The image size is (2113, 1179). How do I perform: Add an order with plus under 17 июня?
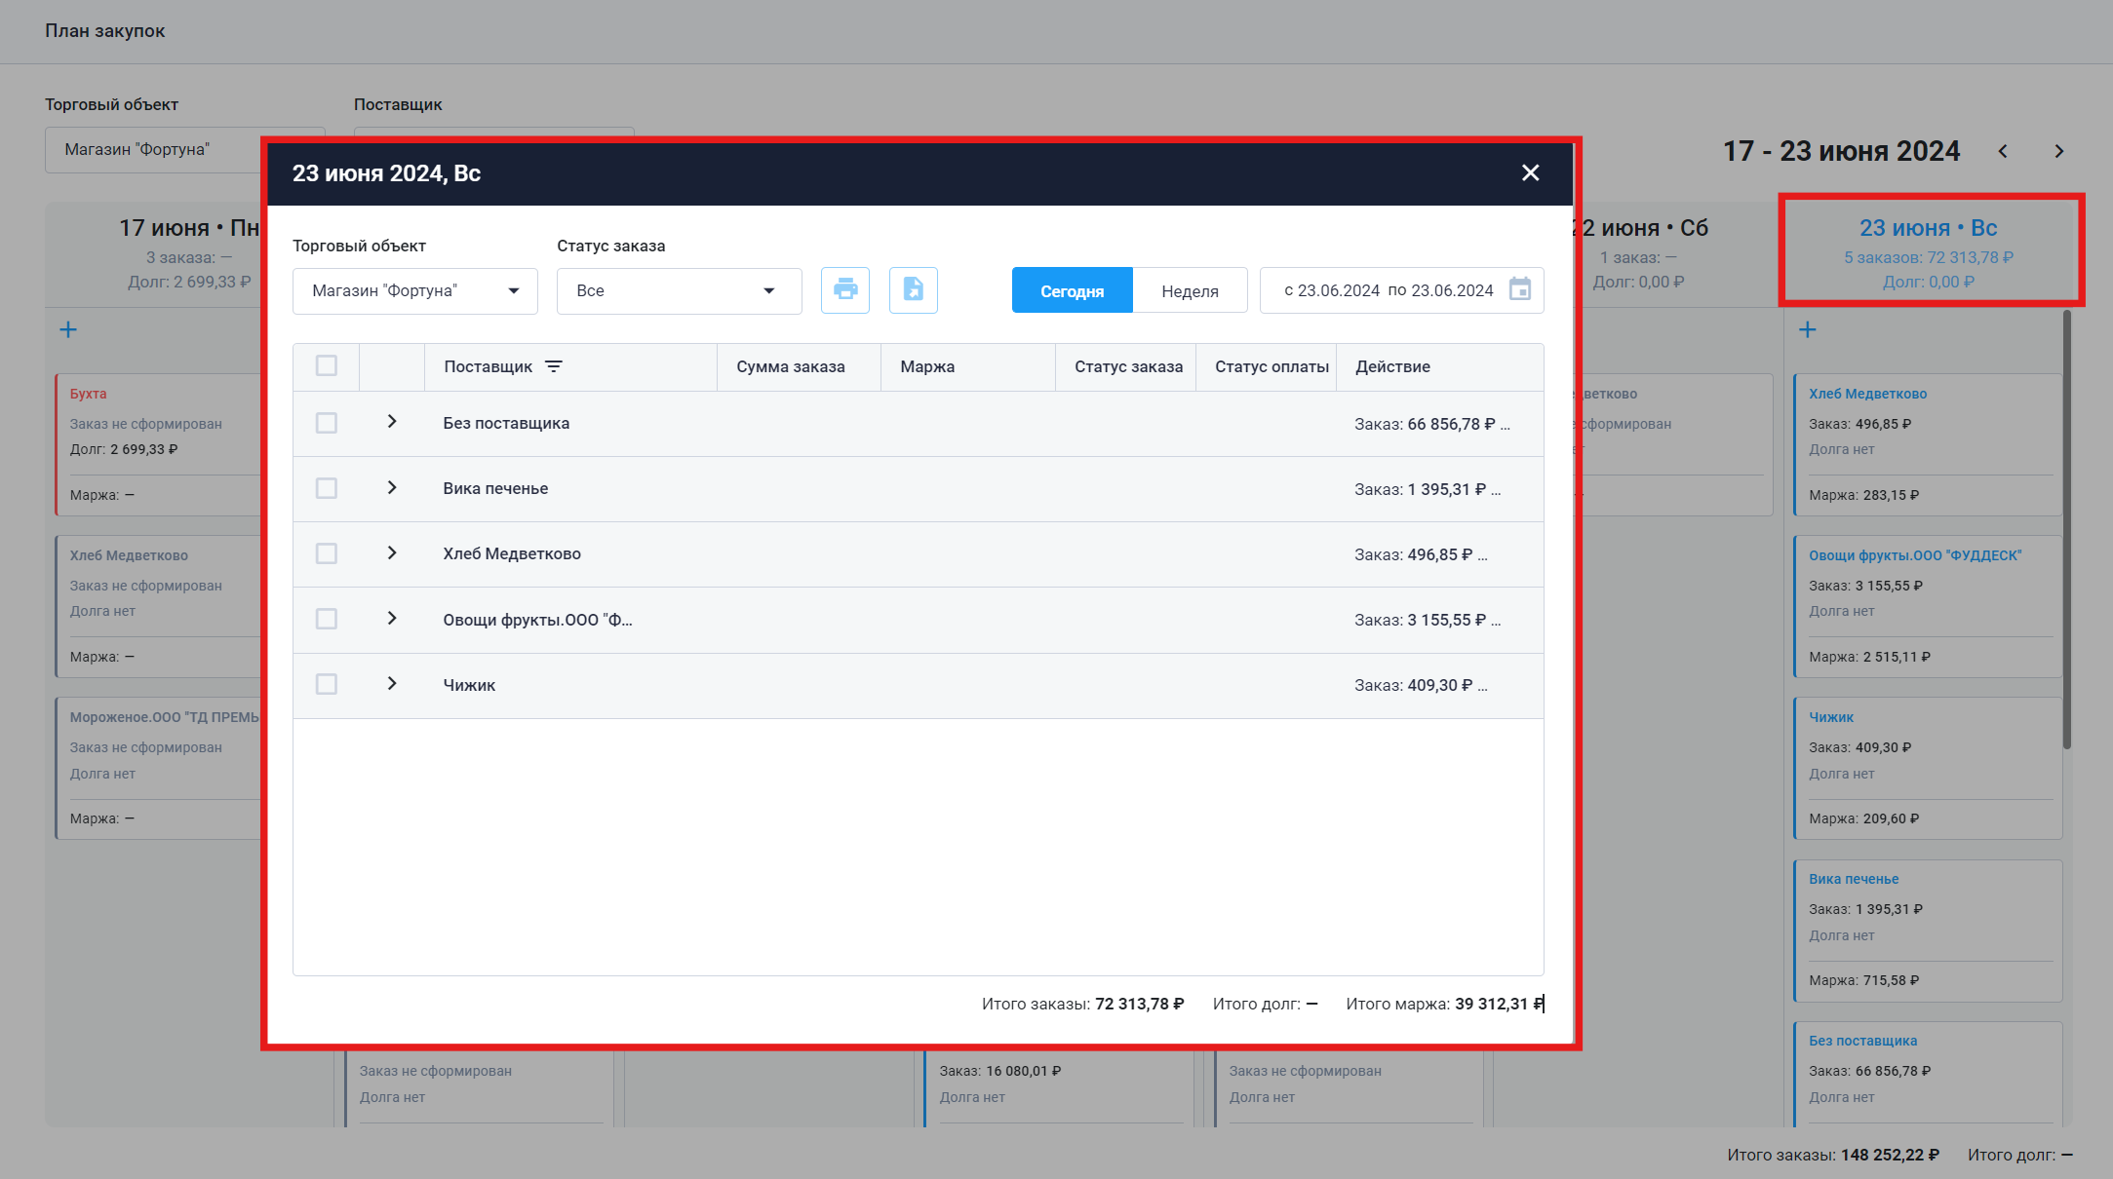(x=68, y=329)
